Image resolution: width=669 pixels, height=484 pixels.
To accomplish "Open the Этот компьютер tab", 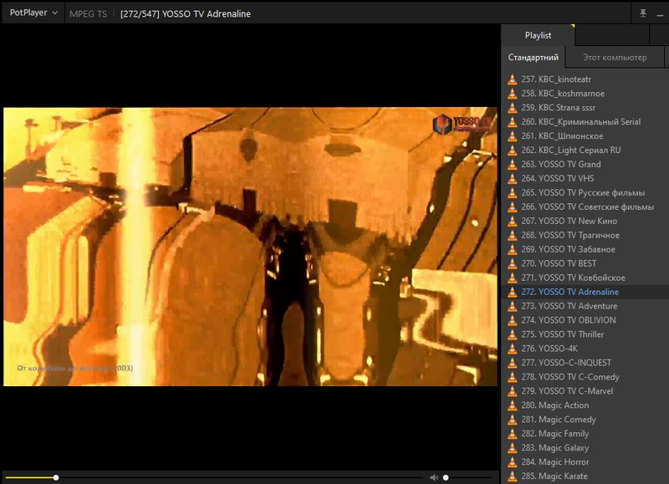I will tap(615, 58).
